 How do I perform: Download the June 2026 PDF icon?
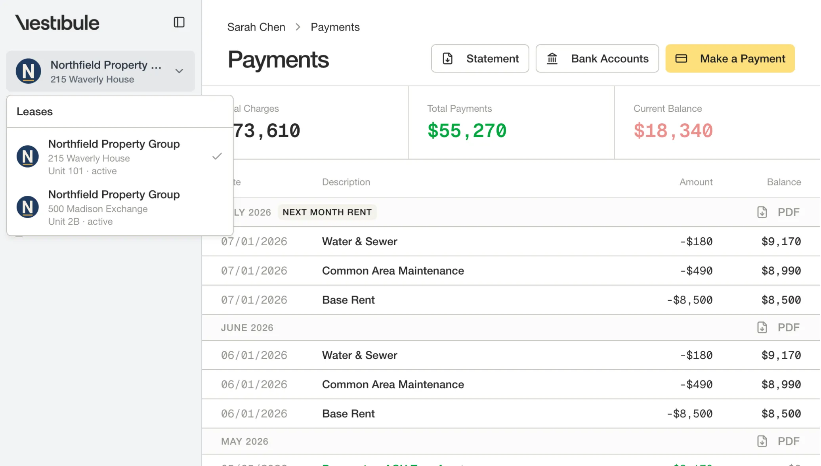click(762, 327)
